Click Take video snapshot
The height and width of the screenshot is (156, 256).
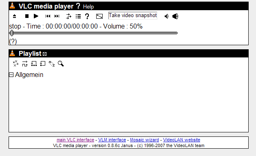pos(133,15)
